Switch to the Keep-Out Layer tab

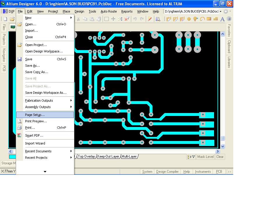[x=108, y=156]
